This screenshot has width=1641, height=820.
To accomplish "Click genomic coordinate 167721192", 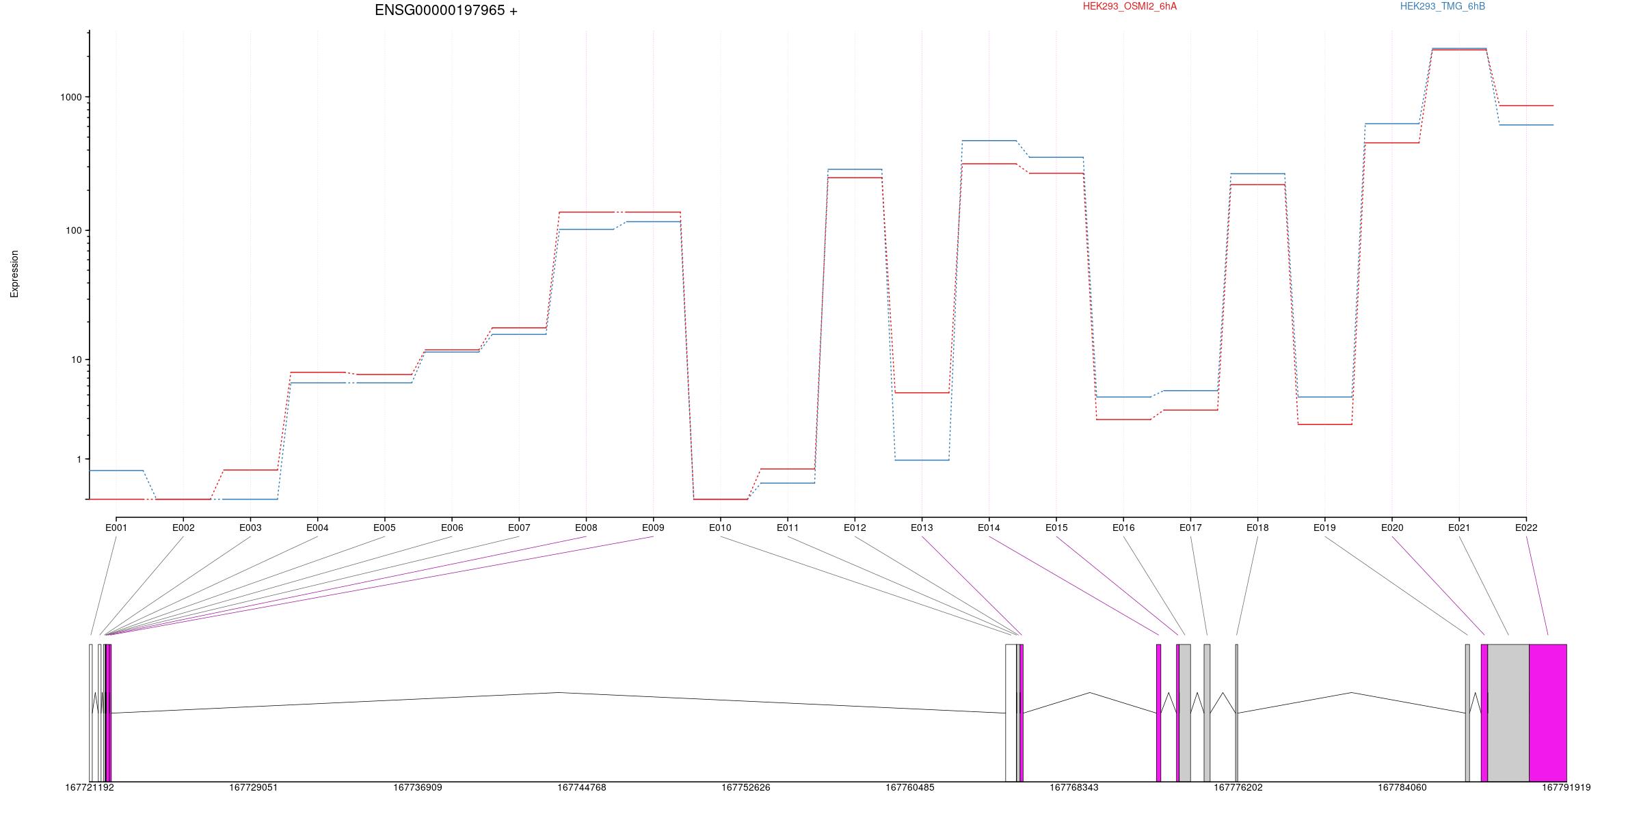I will point(90,787).
